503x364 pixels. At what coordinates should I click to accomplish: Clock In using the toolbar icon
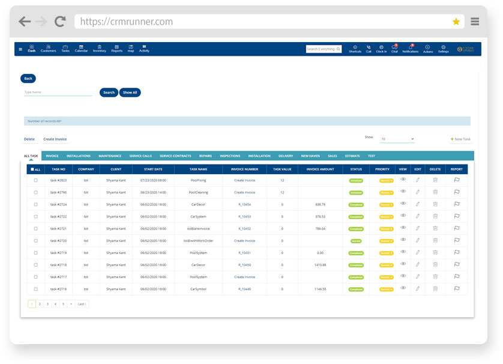coord(381,49)
